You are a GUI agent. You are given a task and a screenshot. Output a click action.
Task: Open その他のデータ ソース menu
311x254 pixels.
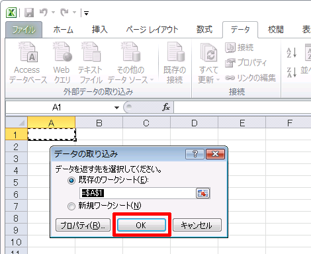pos(130,63)
